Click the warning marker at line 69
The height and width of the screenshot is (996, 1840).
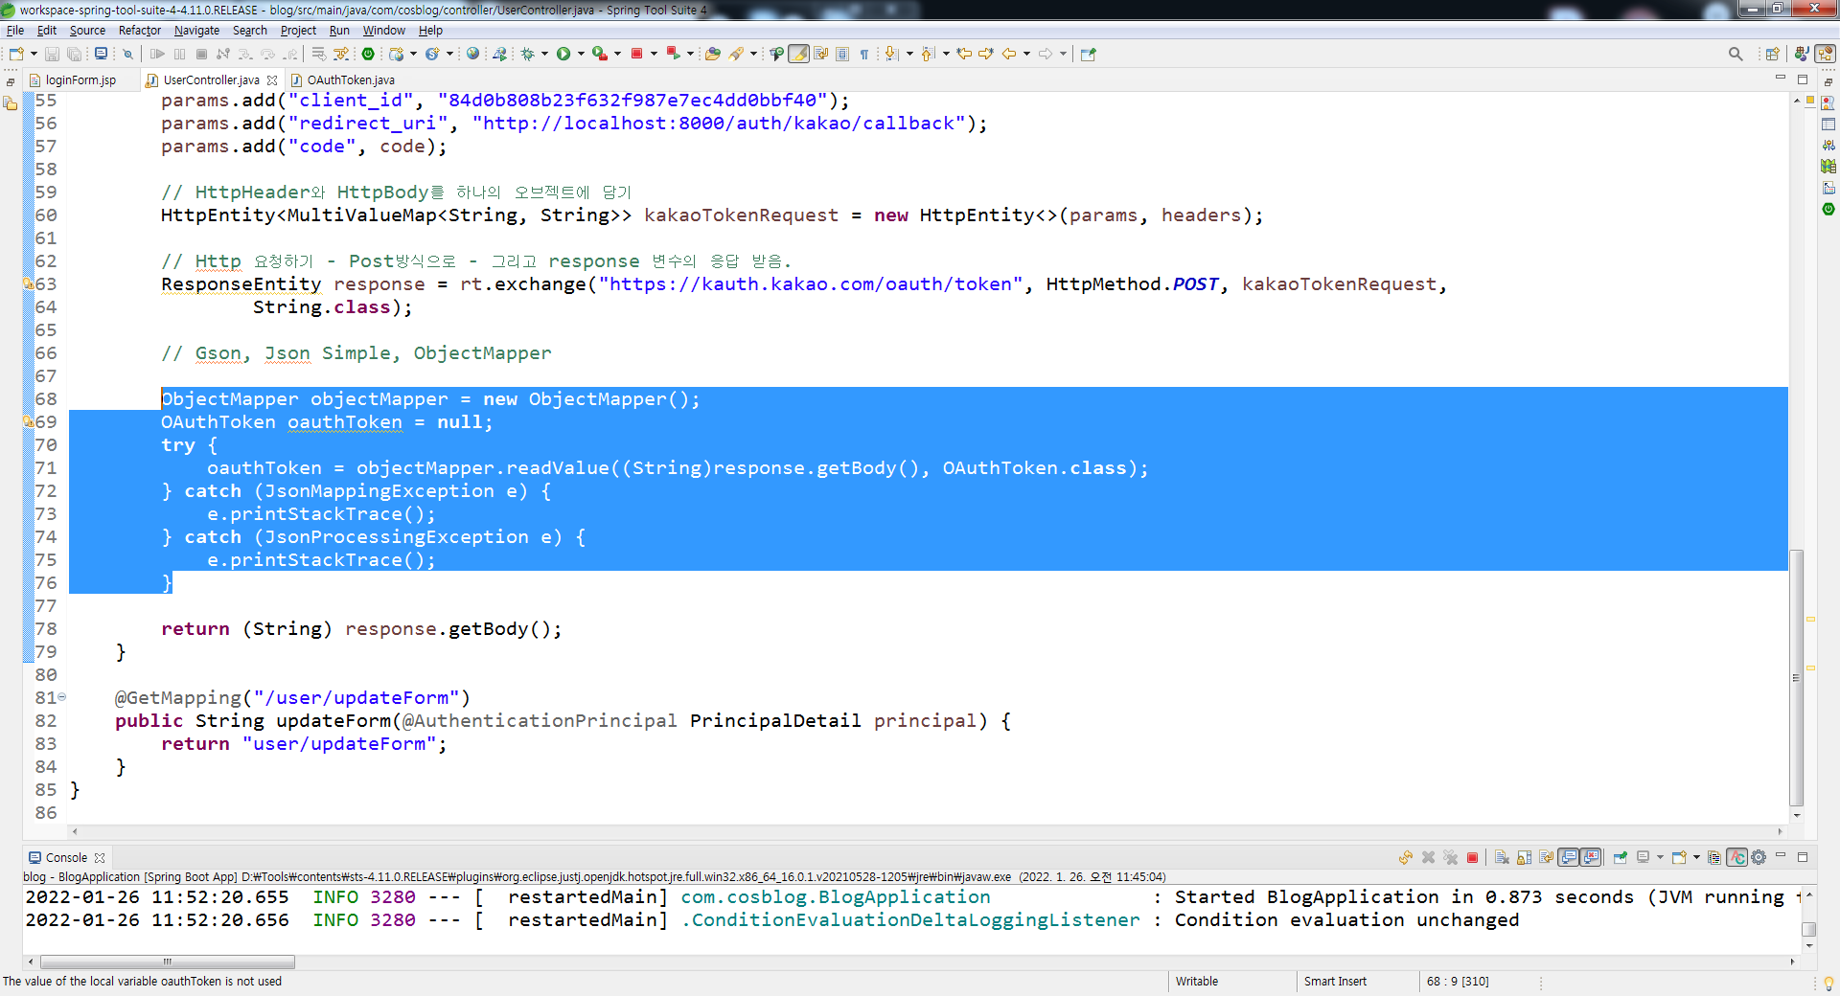click(x=29, y=421)
